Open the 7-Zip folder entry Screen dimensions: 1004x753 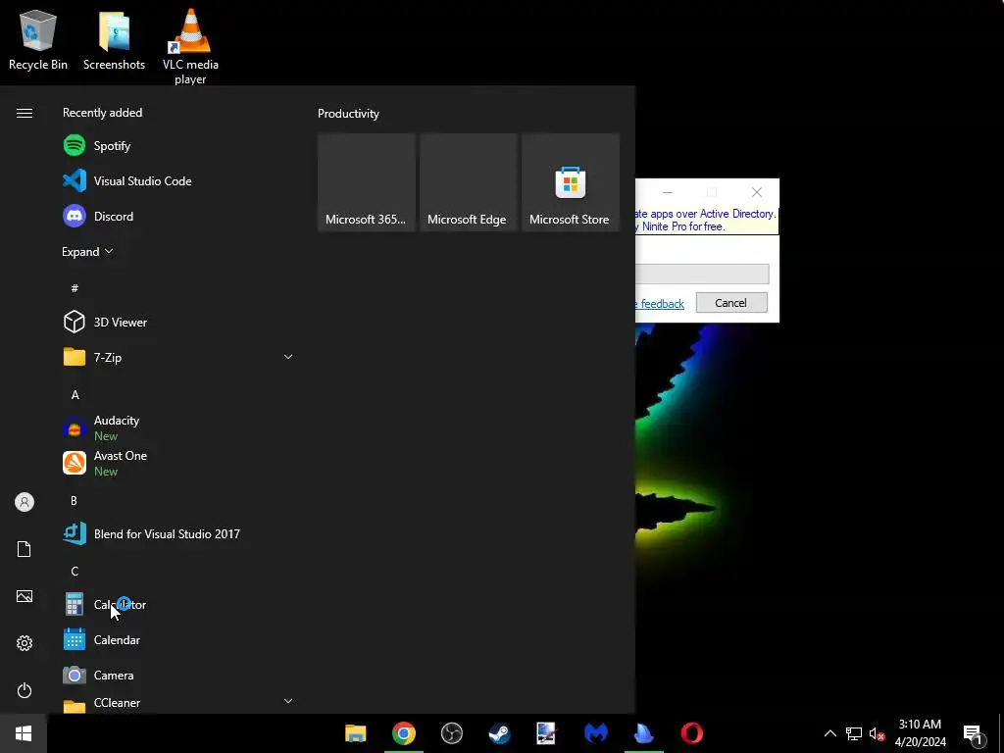[x=177, y=357]
